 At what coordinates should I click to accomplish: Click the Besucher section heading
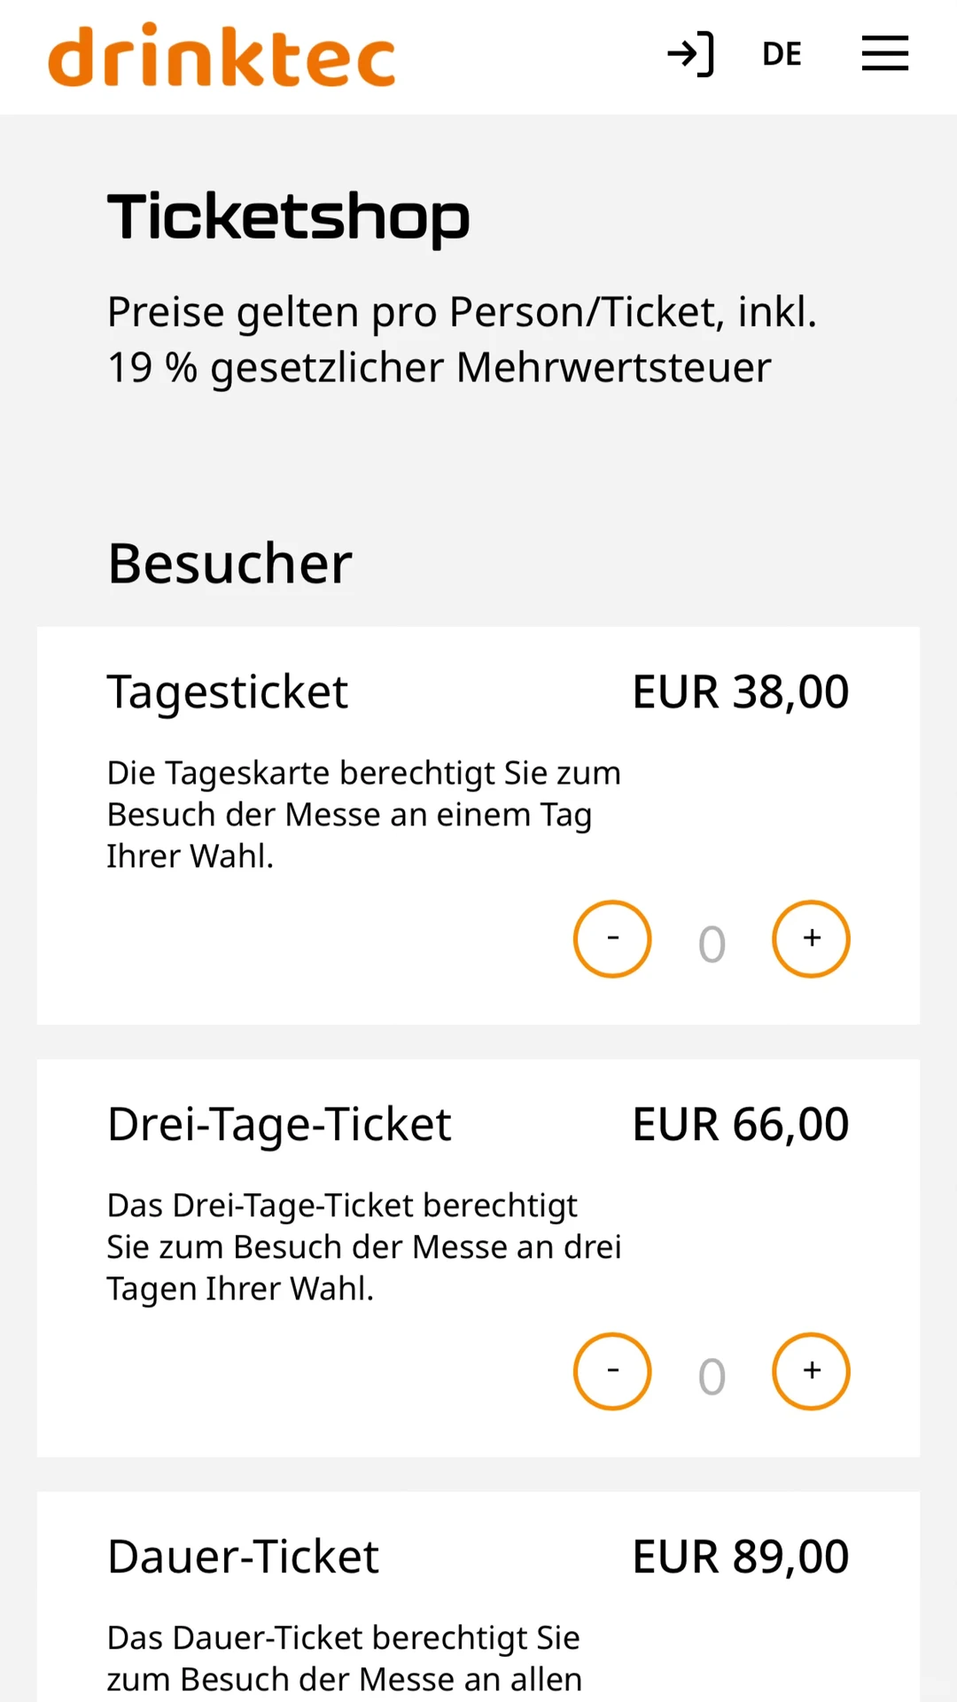tap(230, 563)
